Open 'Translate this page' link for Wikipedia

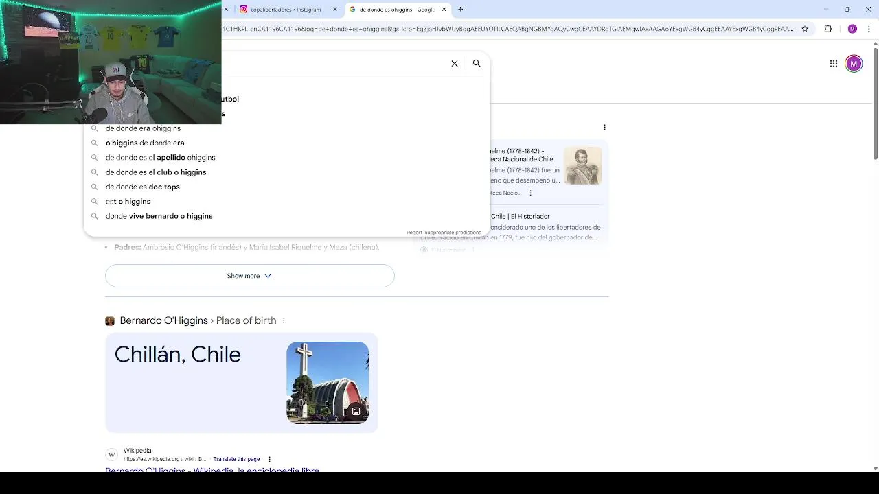236,459
